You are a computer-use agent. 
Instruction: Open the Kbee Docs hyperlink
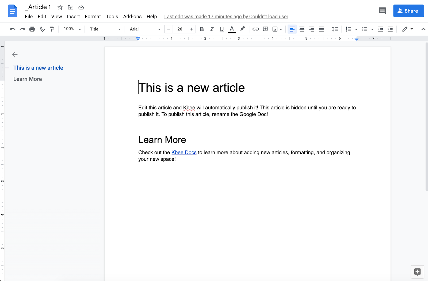(184, 153)
